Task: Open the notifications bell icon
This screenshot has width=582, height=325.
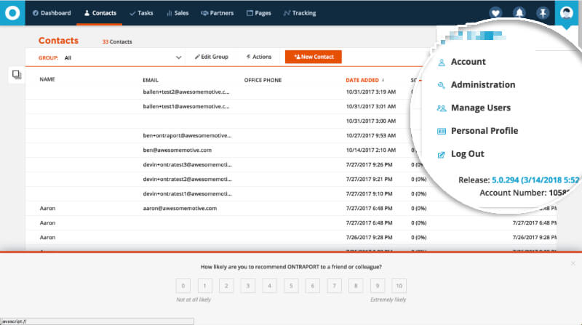Action: [x=519, y=13]
